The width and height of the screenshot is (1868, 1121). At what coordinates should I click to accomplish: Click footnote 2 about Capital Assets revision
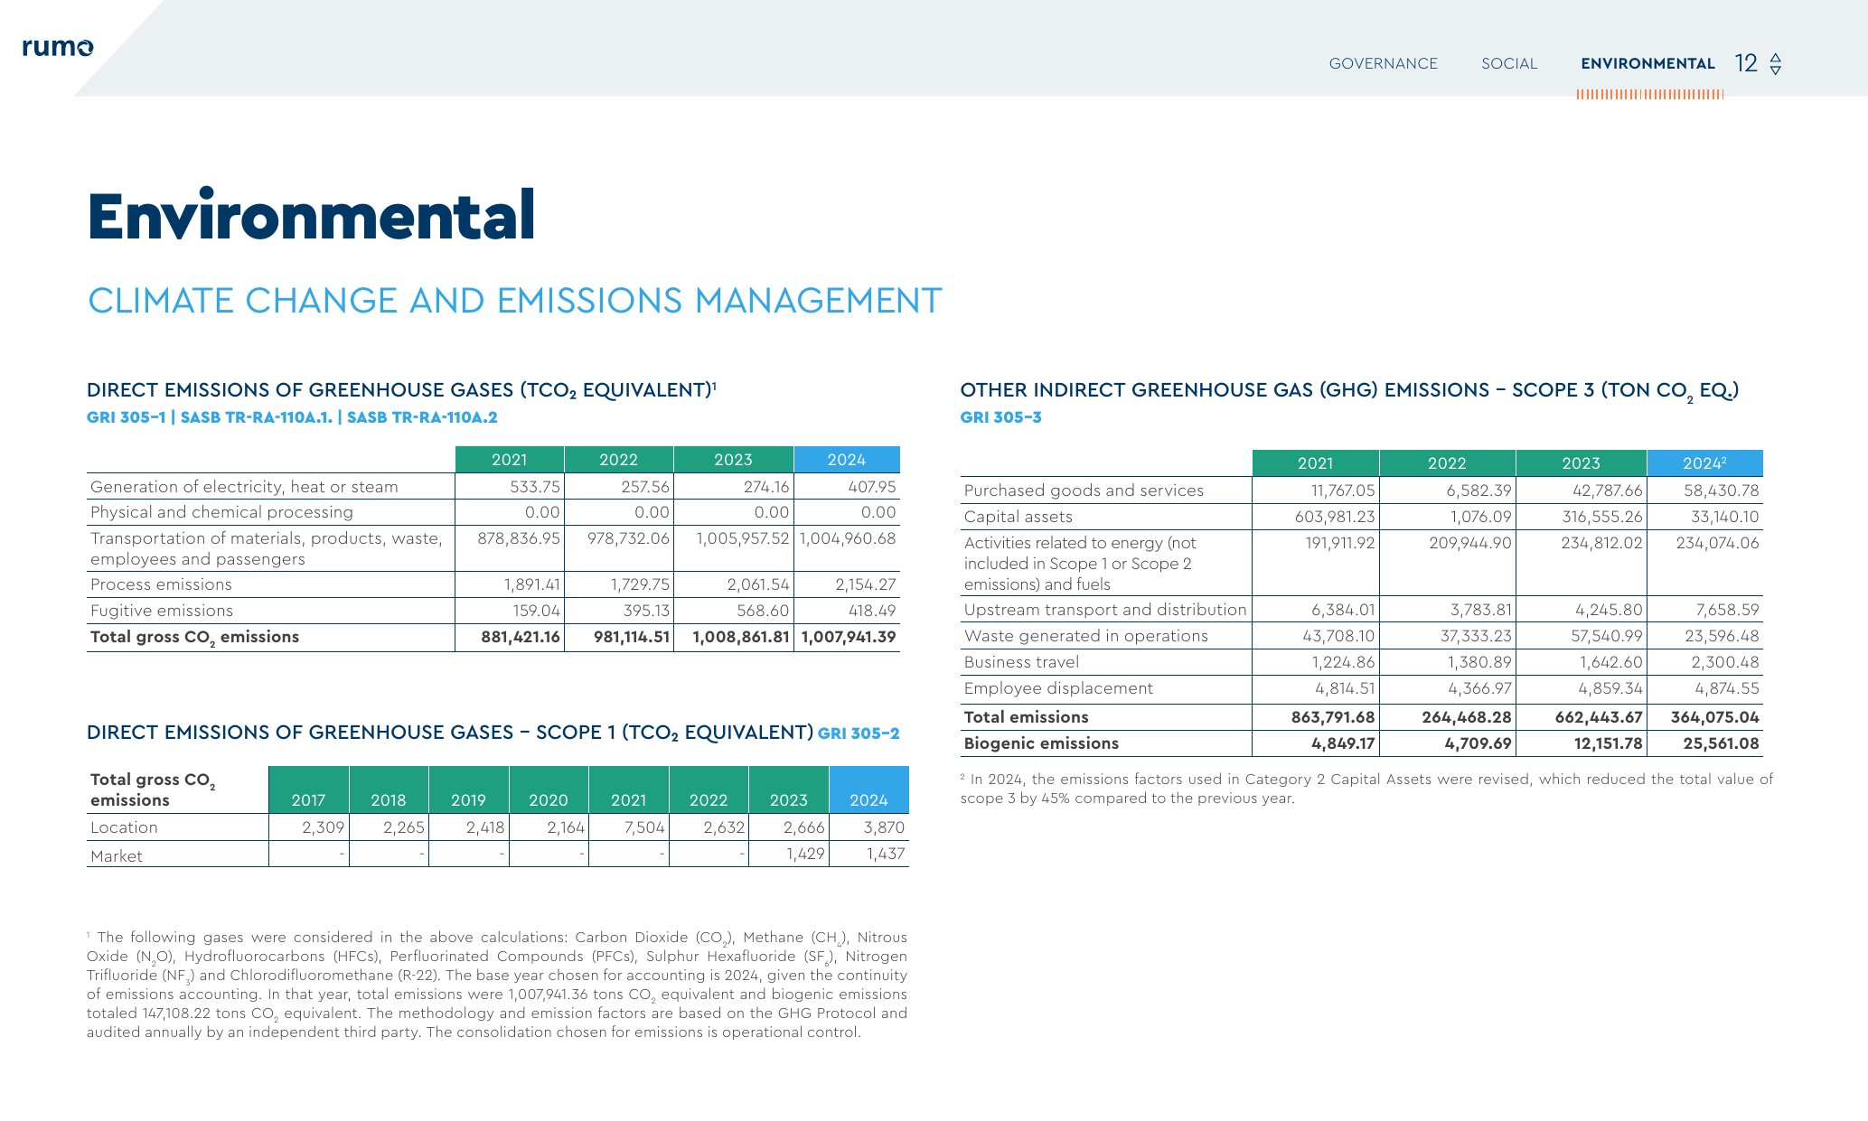click(x=1366, y=789)
